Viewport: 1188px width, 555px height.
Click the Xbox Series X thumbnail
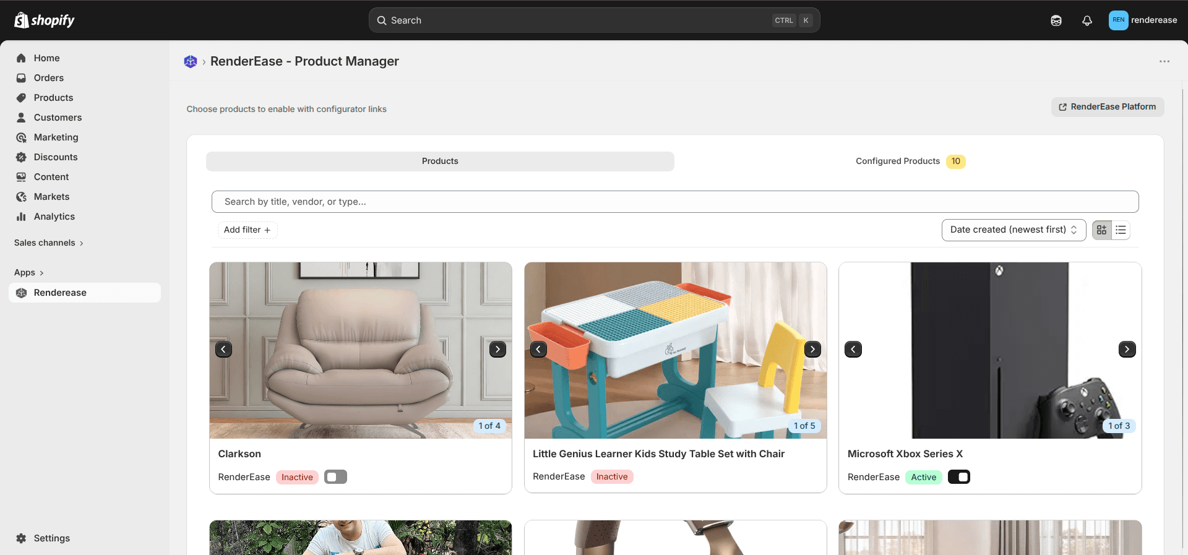(990, 351)
